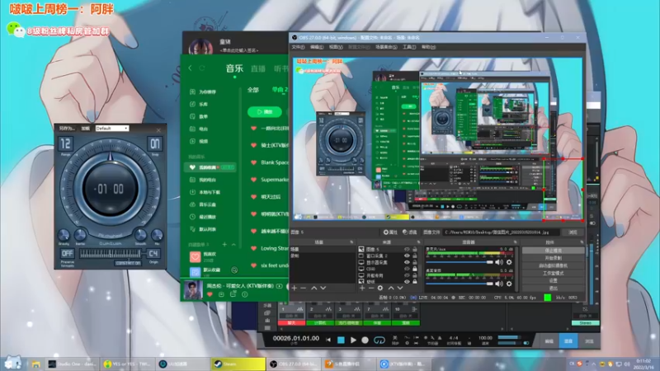This screenshot has width=660, height=371.
Task: Toggle lock on CSGO source
Action: [415, 269]
